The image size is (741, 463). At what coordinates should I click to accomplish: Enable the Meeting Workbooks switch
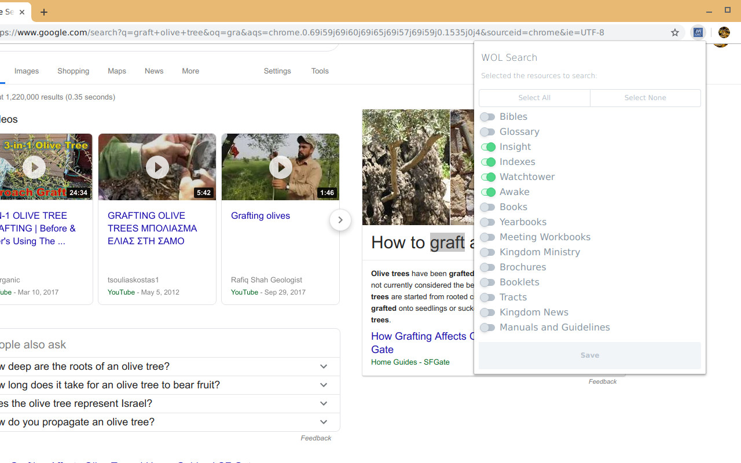pos(487,237)
